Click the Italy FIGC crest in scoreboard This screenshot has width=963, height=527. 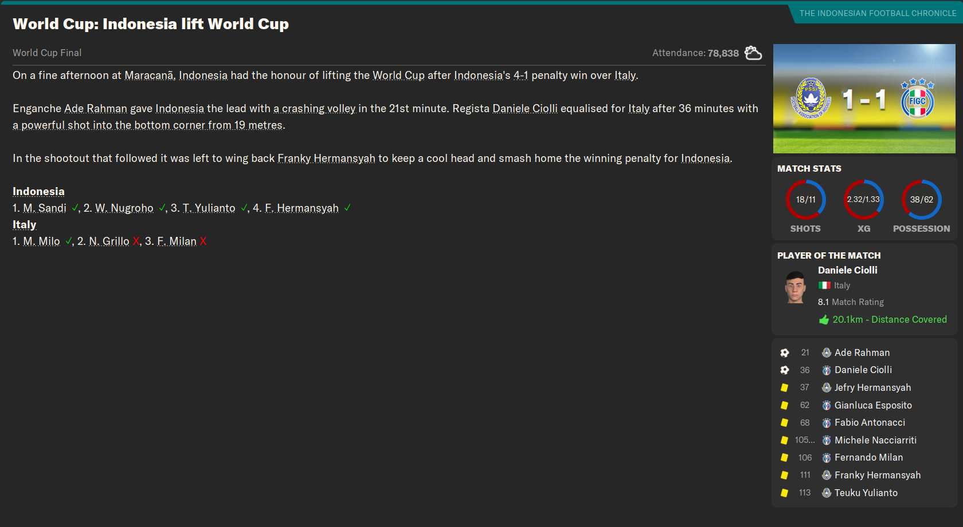[x=917, y=98]
